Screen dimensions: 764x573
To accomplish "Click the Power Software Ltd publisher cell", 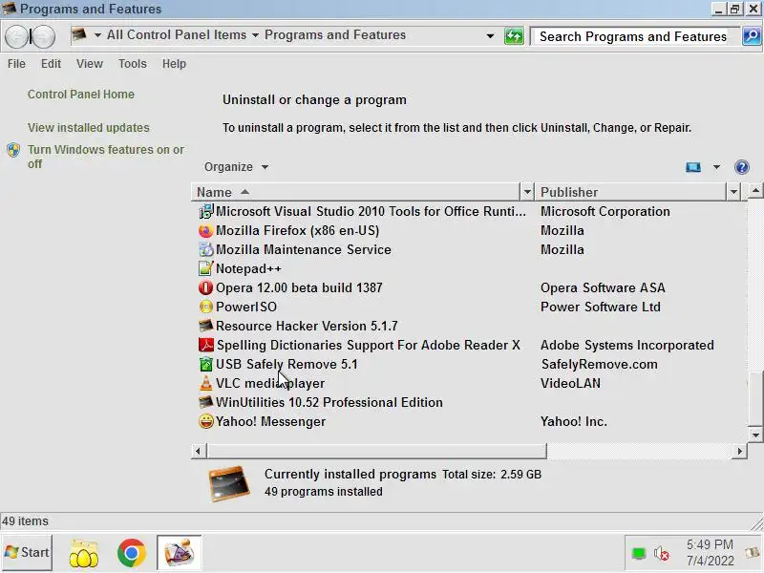I will (601, 307).
